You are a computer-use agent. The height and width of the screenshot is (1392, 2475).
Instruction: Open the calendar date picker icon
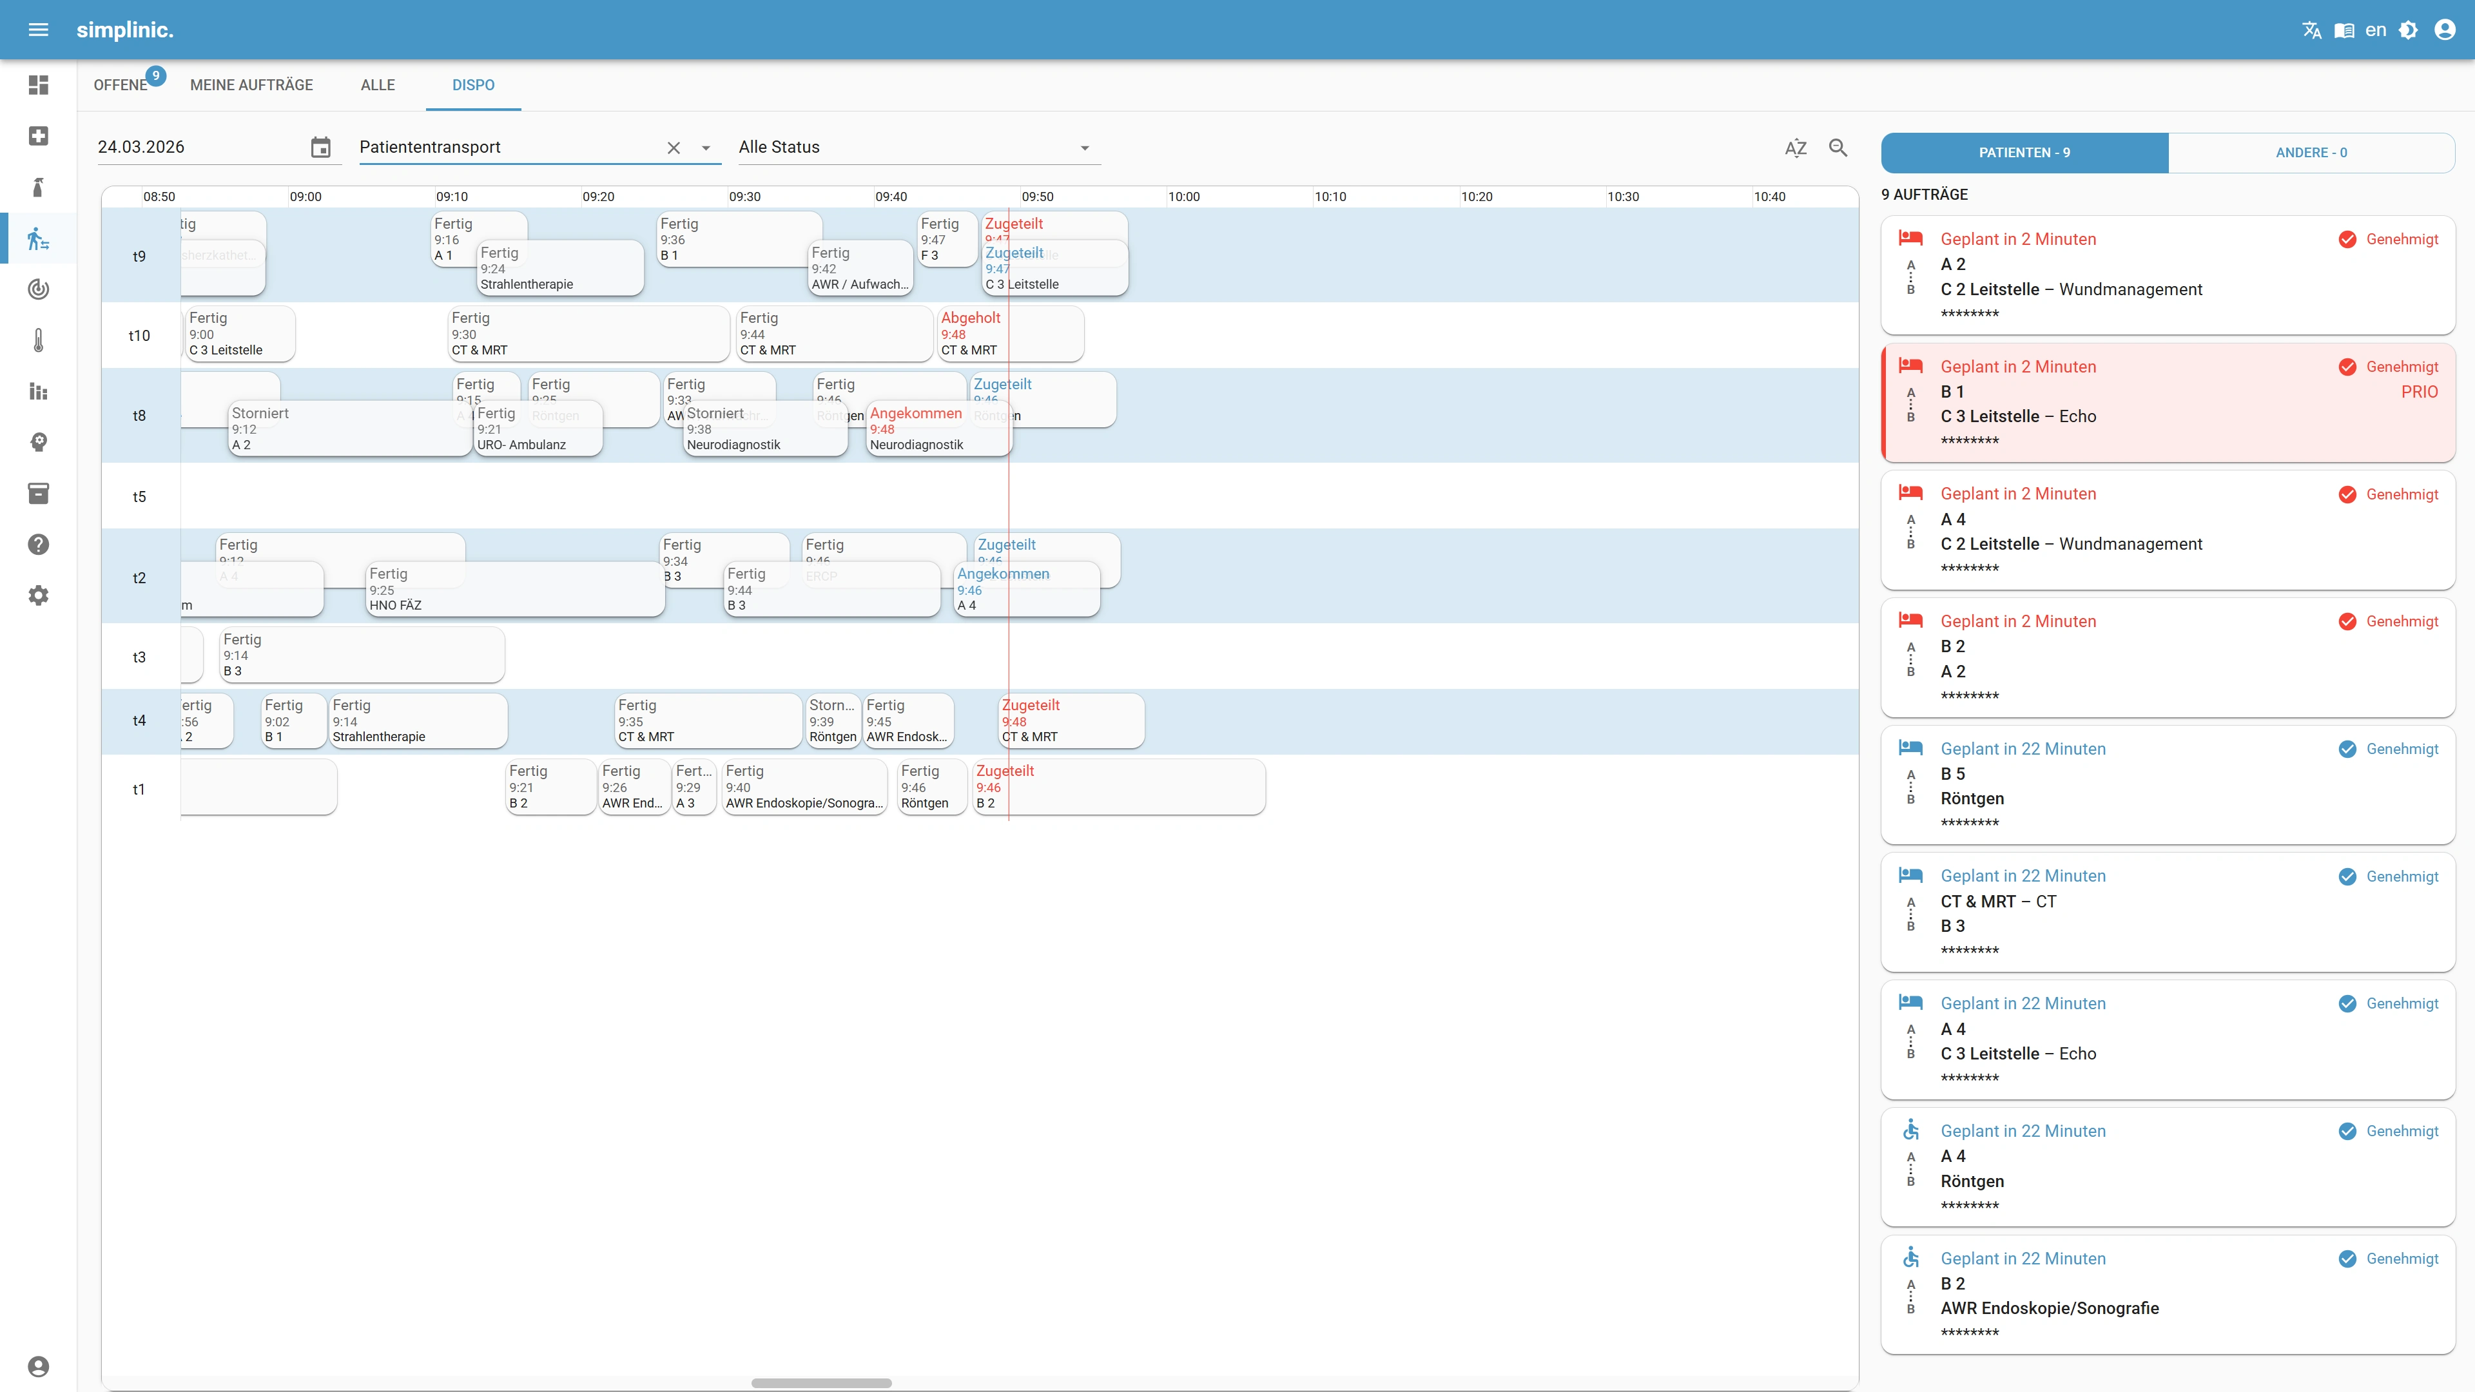point(321,147)
